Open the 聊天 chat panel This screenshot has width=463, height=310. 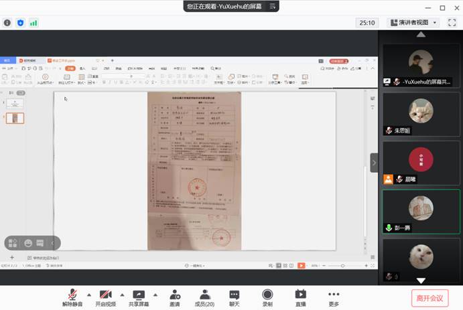[x=235, y=297]
